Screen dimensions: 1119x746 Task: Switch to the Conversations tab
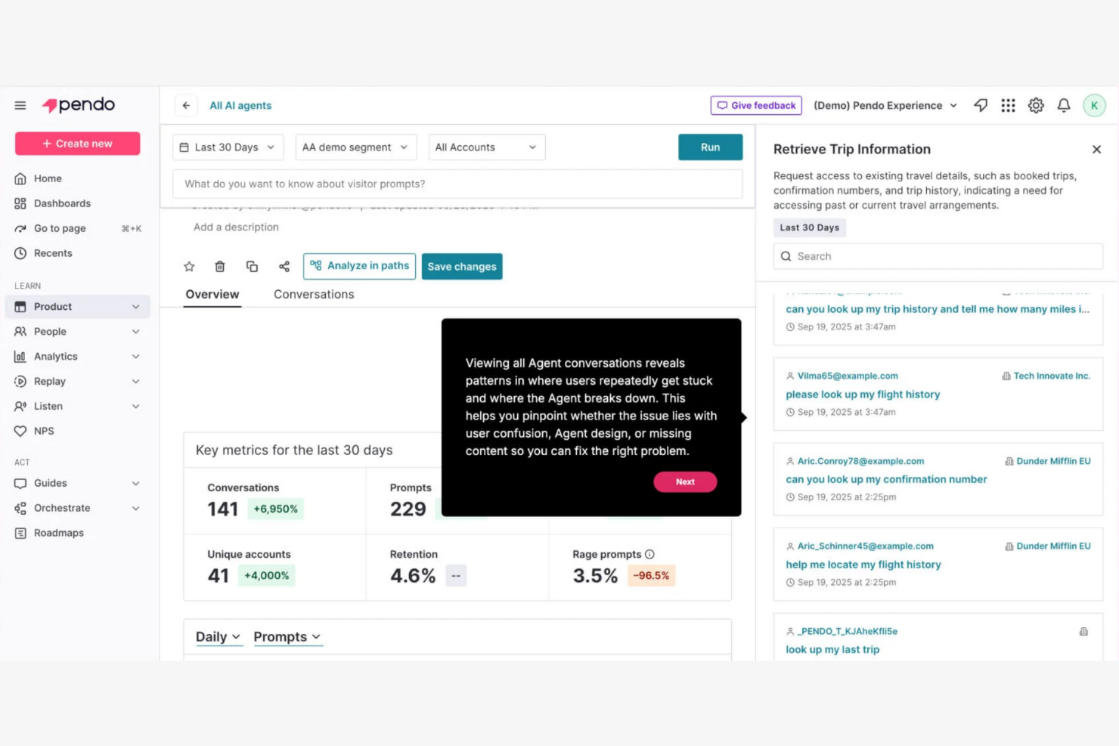314,295
